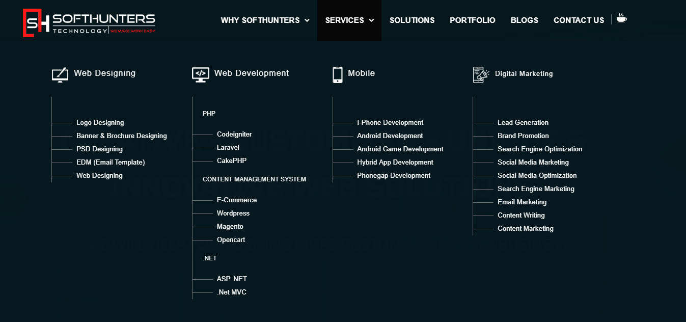Open Phonegap Development link

click(x=394, y=176)
